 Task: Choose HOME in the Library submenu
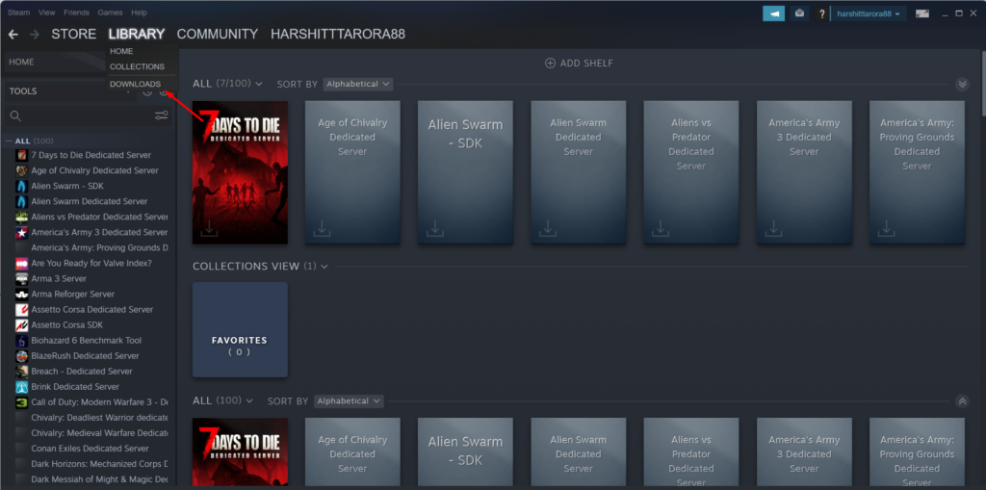(x=121, y=51)
